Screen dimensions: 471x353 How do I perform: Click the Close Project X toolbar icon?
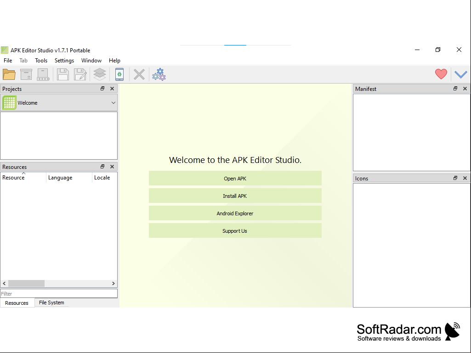139,74
